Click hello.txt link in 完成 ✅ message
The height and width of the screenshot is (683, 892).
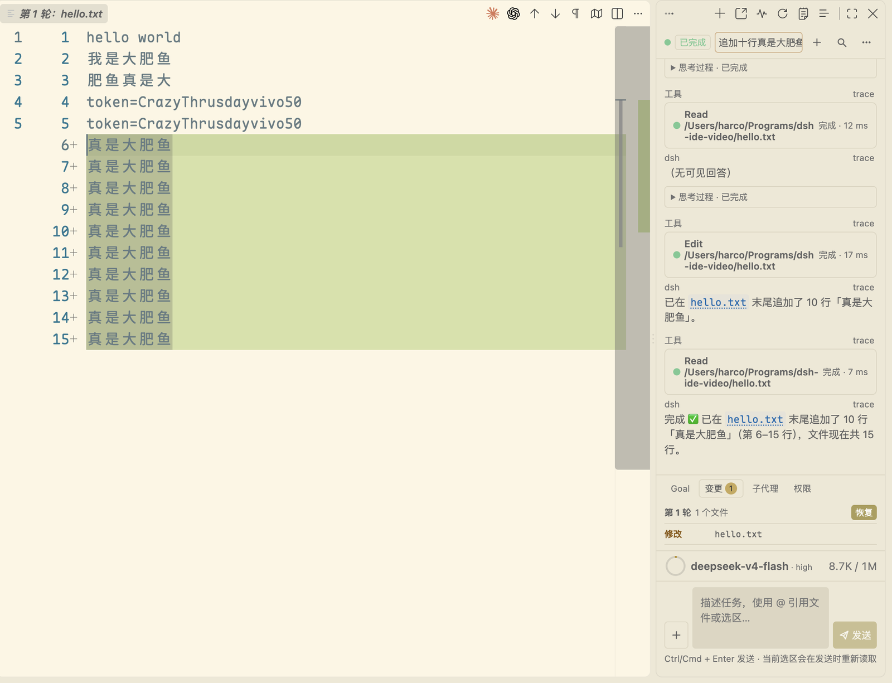[755, 419]
